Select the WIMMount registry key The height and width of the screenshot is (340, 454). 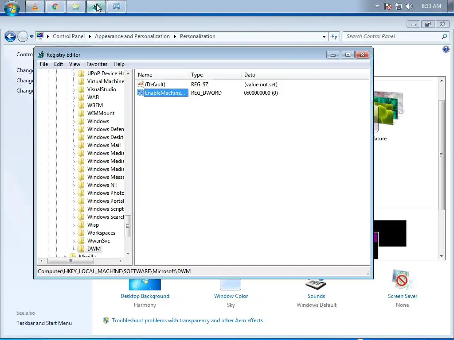(101, 113)
